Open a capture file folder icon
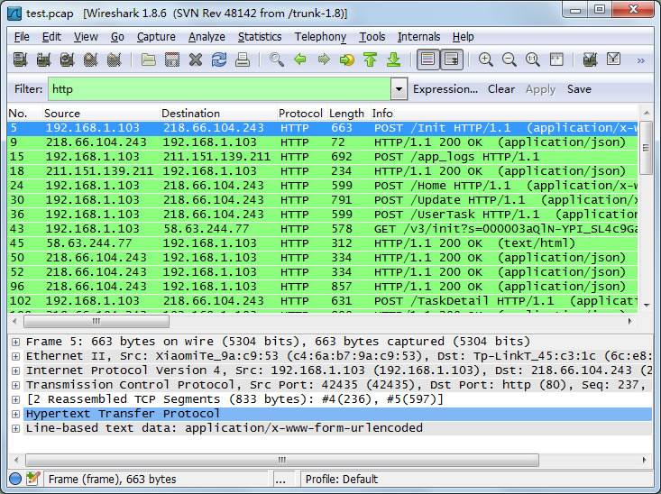The width and height of the screenshot is (661, 494). click(x=148, y=59)
